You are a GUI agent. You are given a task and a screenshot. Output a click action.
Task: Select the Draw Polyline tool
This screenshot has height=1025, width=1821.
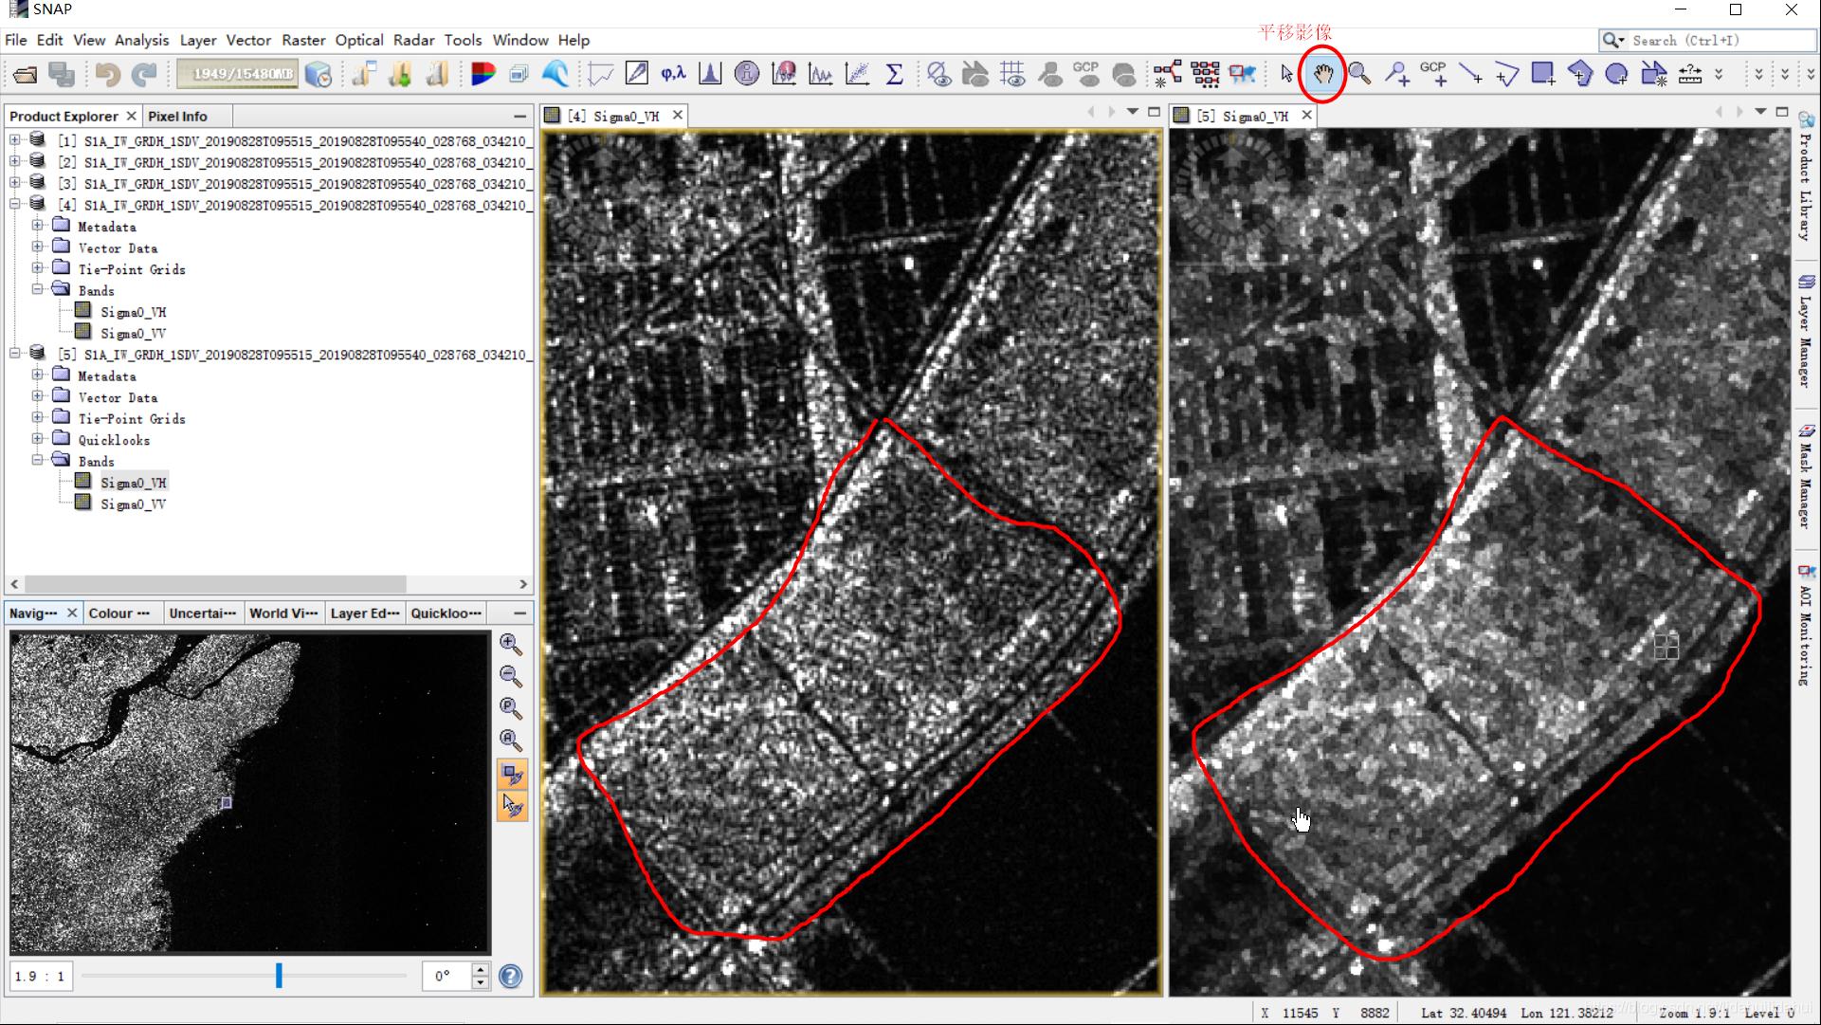click(x=1506, y=74)
